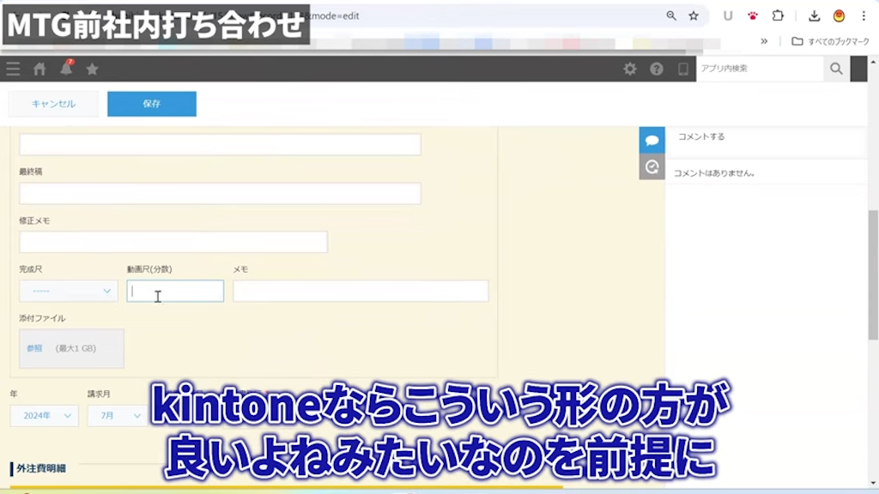879x494 pixels.
Task: Click the キャンセル cancel button
Action: click(x=52, y=104)
